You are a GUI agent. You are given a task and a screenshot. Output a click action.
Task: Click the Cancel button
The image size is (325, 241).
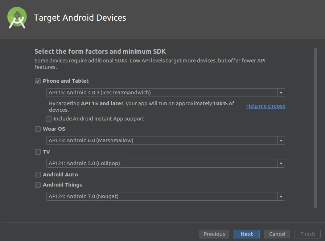[x=277, y=234]
